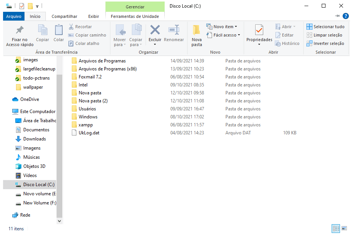Open the Fácil acesso dropdown
The height and width of the screenshot is (236, 353).
point(223,35)
